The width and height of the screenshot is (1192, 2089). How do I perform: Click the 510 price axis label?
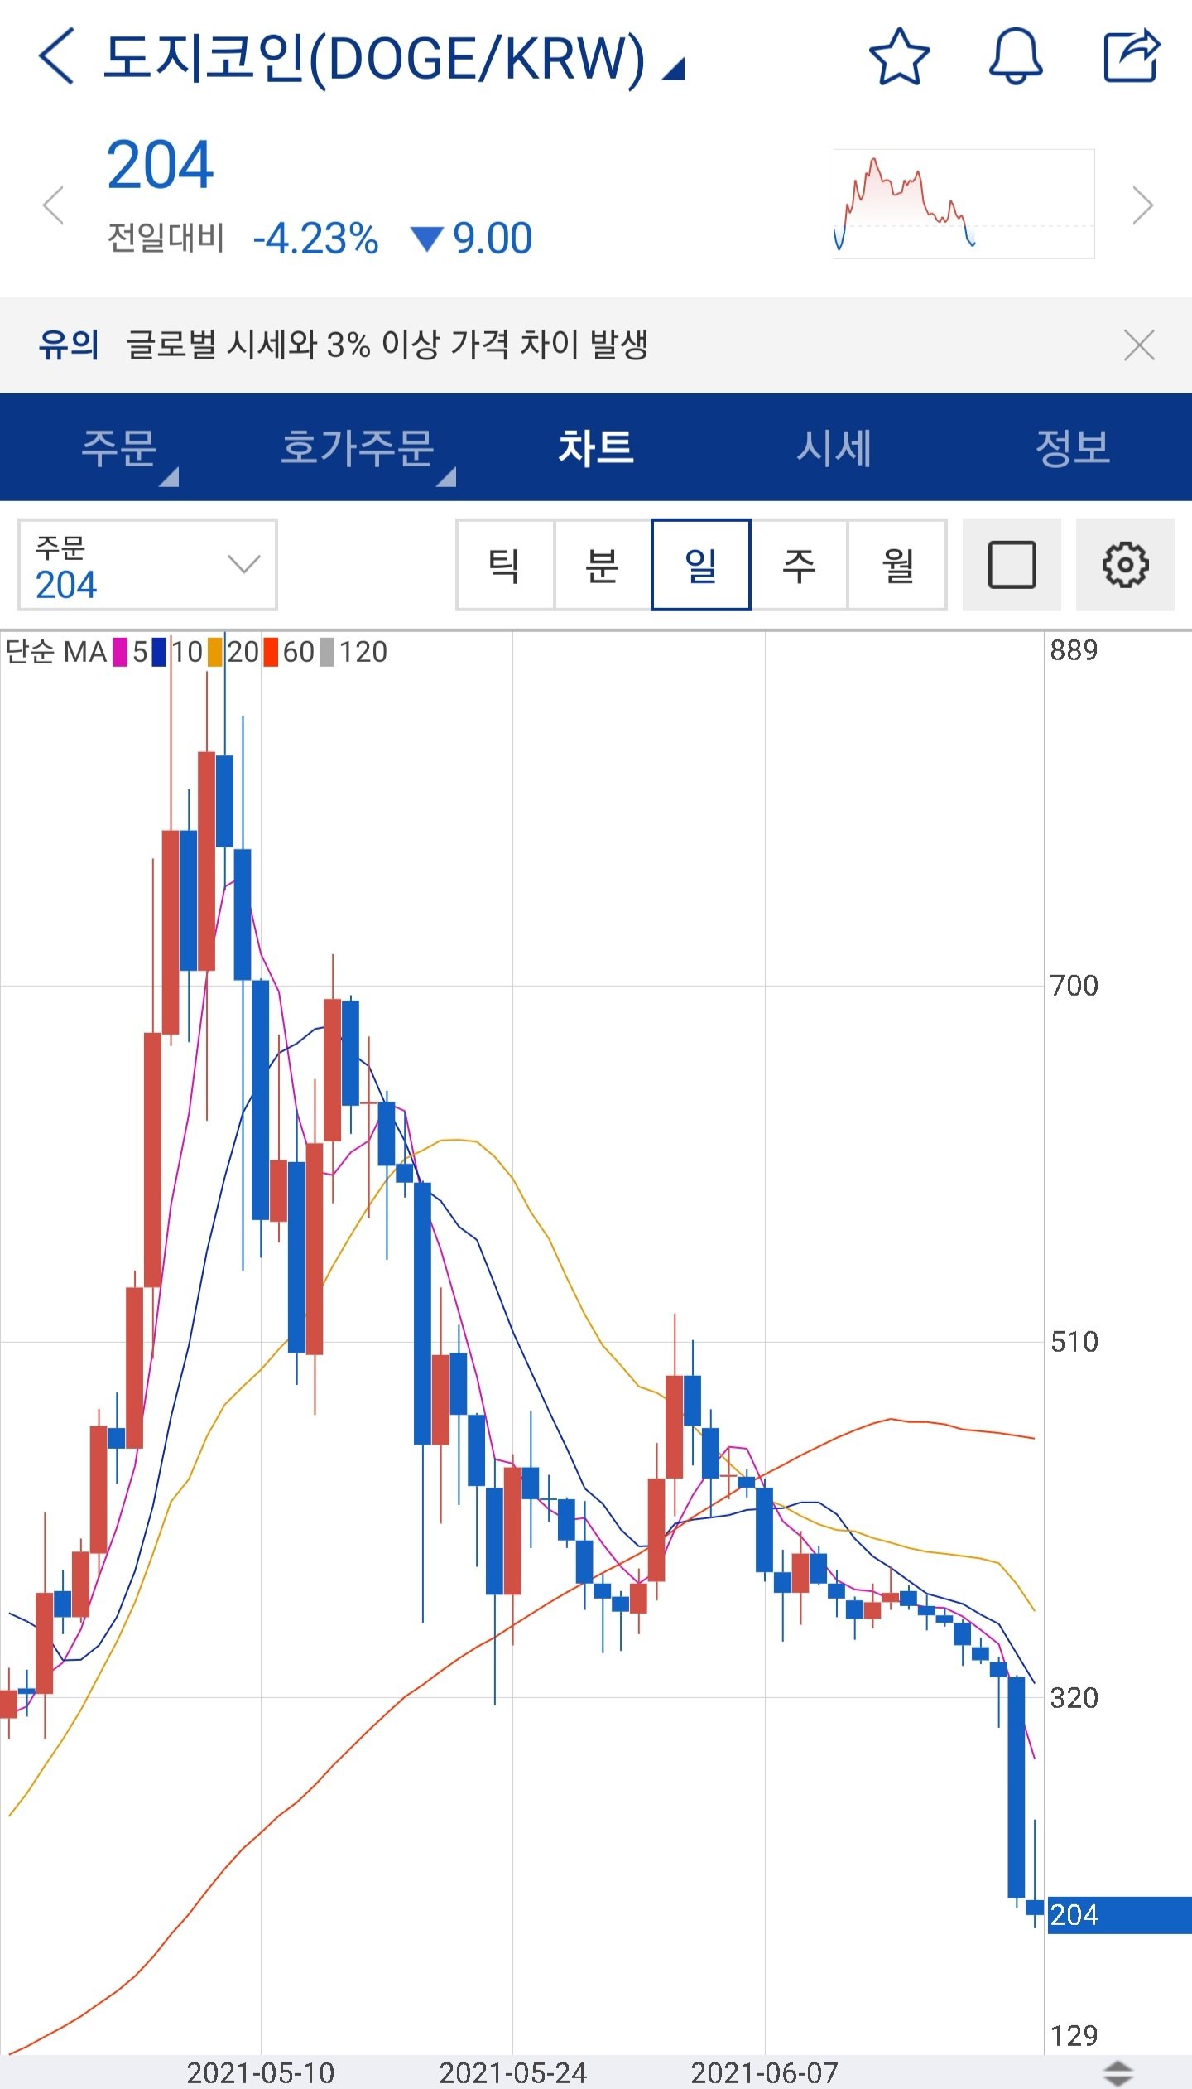(x=1074, y=1342)
